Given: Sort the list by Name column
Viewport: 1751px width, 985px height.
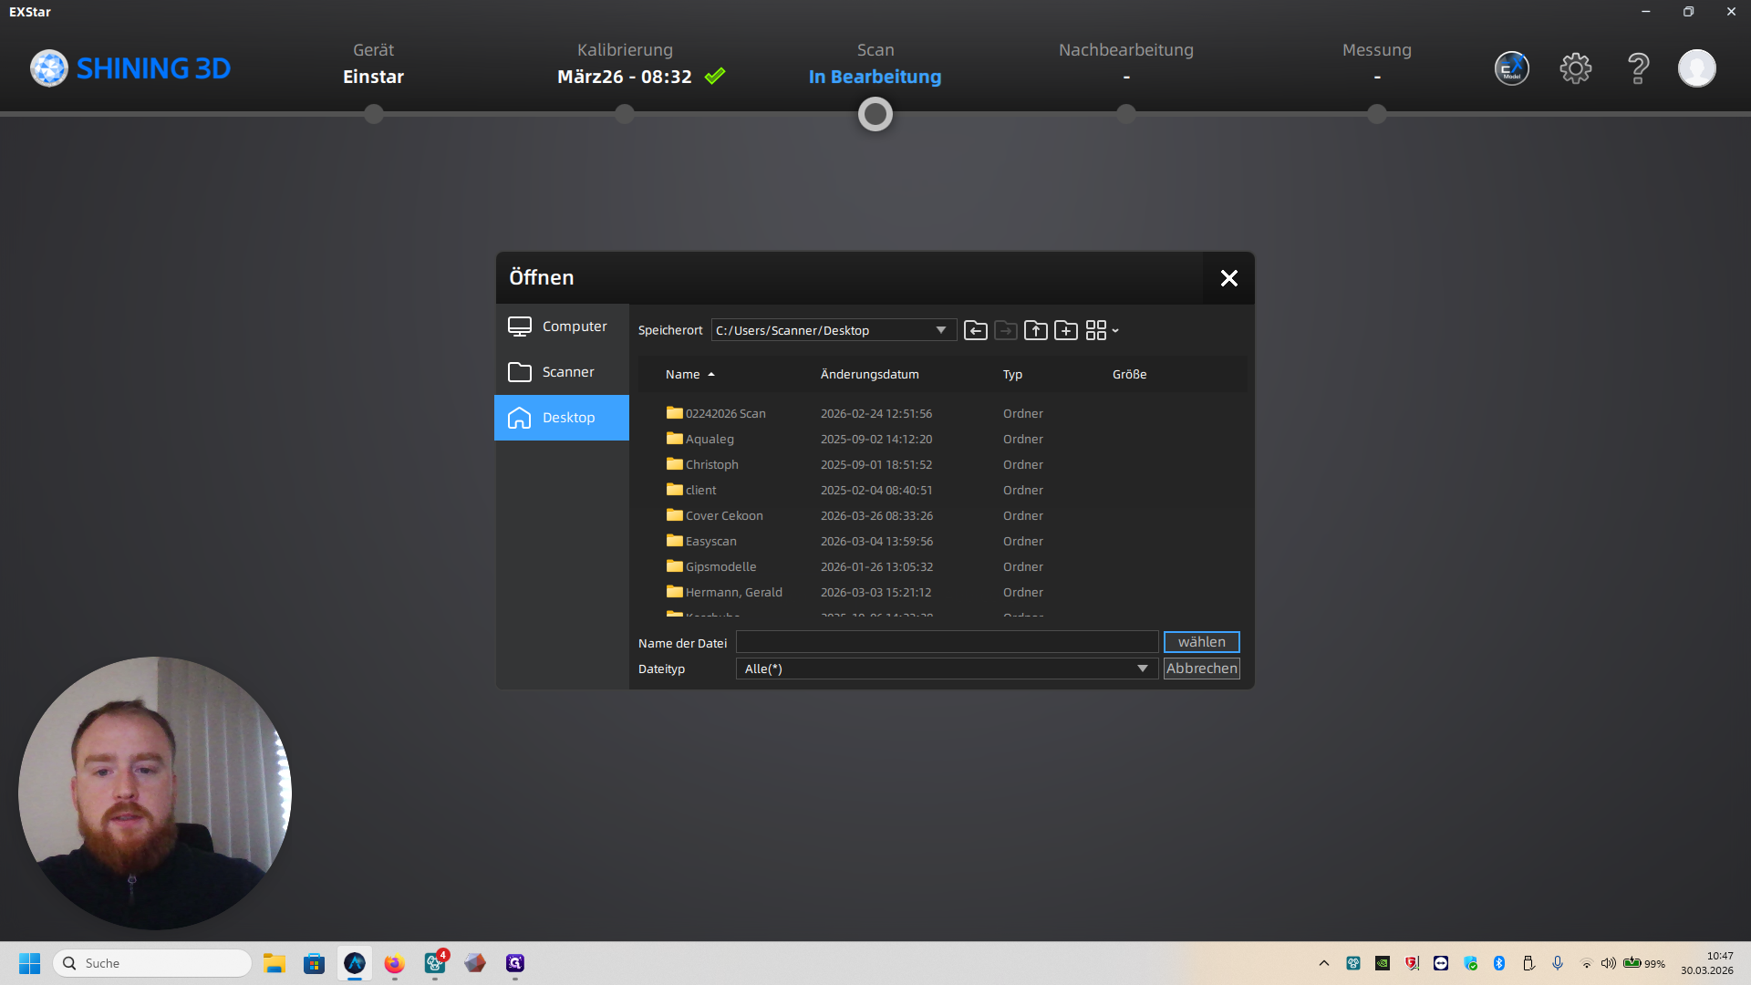Looking at the screenshot, I should coord(683,375).
